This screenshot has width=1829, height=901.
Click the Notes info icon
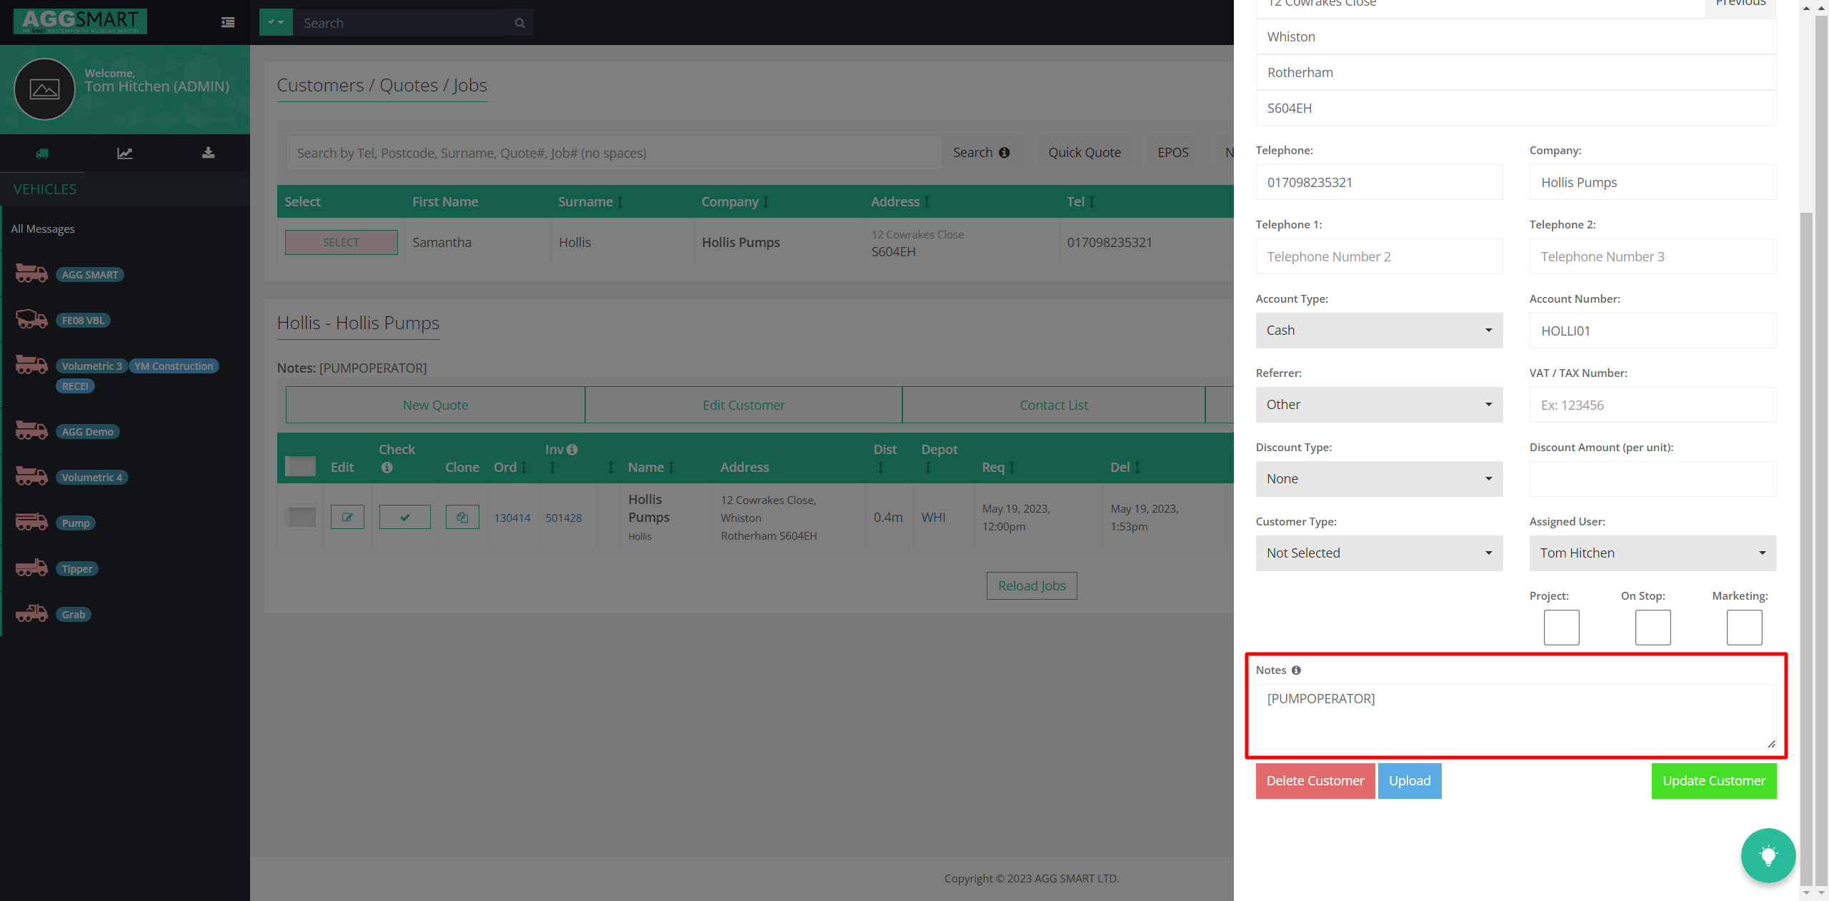tap(1296, 670)
